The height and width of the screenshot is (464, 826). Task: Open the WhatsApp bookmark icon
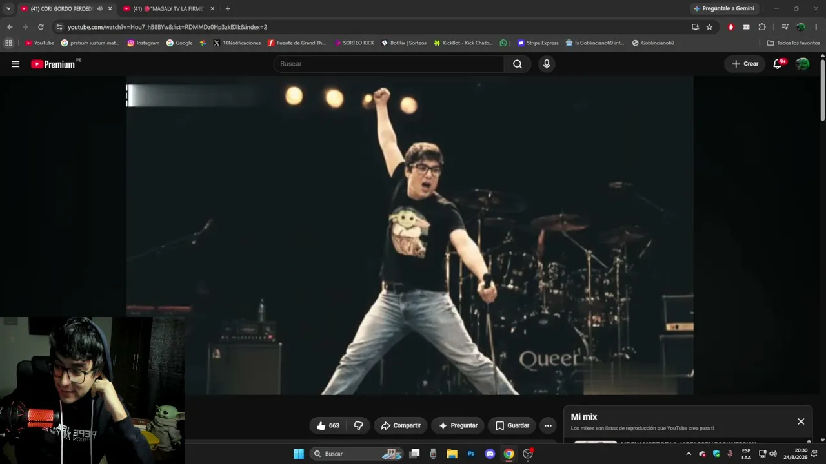click(503, 43)
